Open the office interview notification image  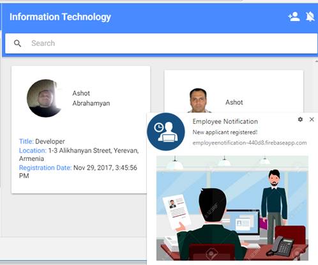click(x=232, y=208)
